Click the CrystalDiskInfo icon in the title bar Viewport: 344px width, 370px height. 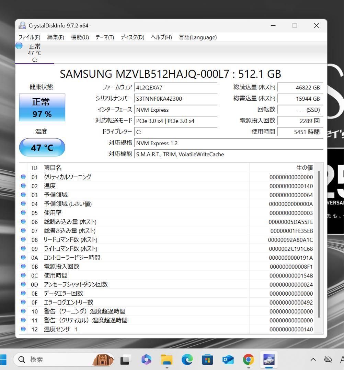22,25
